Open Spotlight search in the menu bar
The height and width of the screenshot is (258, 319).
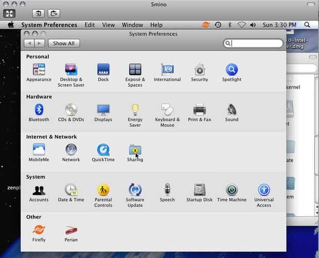307,25
